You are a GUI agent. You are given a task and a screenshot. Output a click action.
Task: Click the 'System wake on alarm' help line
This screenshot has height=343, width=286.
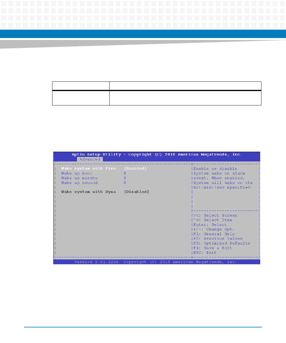coord(219,173)
